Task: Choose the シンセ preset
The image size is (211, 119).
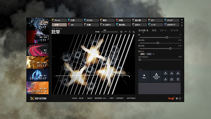Action: [155, 25]
